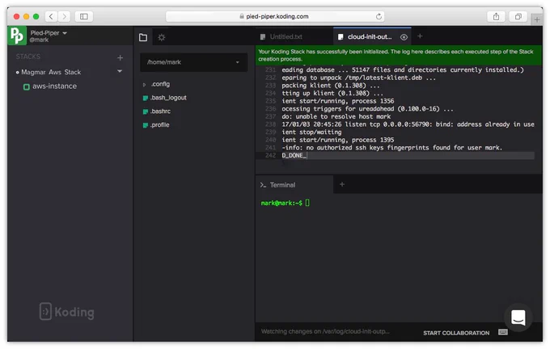The height and width of the screenshot is (349, 550).
Task: Click the pied-piper.koding.com address bar
Action: [275, 16]
